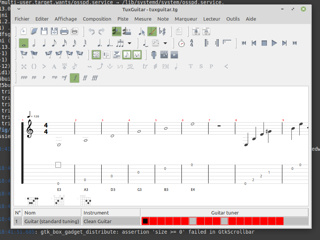The width and height of the screenshot is (320, 240).
Task: Add a marker flag
Action: pos(24,55)
